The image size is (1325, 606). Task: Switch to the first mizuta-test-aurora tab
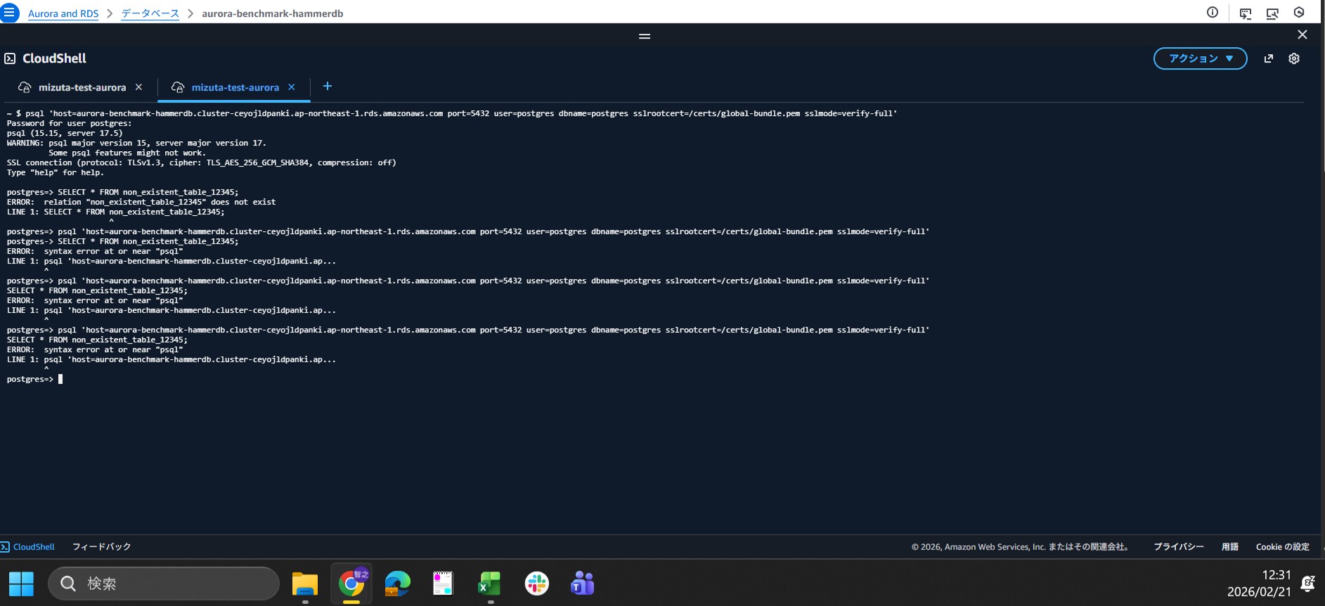[82, 88]
